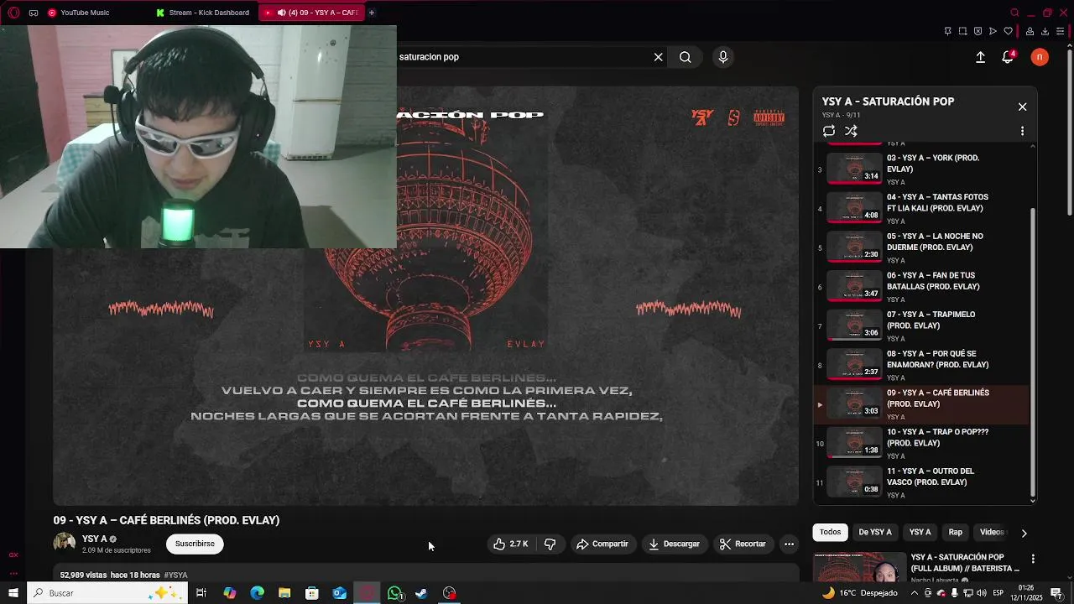Viewport: 1074px width, 604px height.
Task: Select the Todos filter chip
Action: [x=830, y=532]
